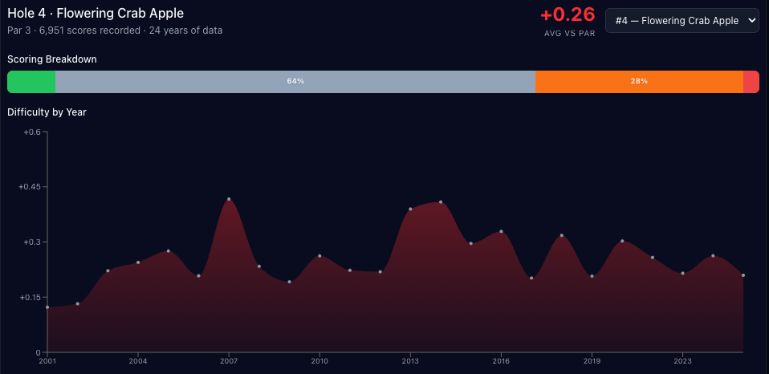Screen dimensions: 769x374
Task: Click the Difficulty by Year chart title
Action: pyautogui.click(x=47, y=112)
